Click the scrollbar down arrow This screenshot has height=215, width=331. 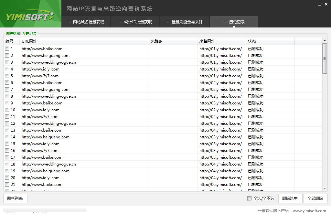pyautogui.click(x=325, y=188)
